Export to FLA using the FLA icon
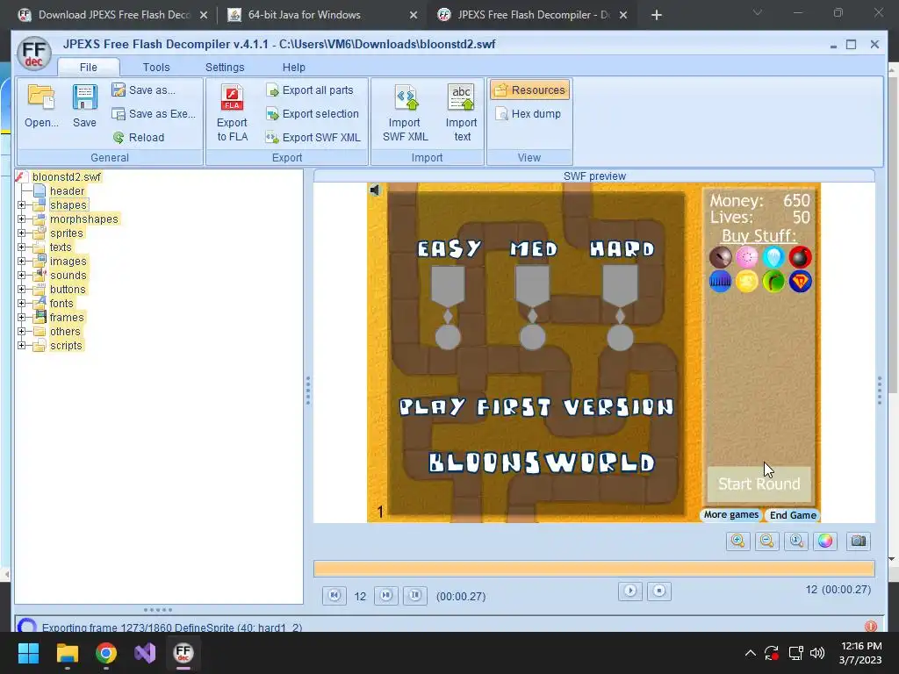899x674 pixels. (232, 113)
